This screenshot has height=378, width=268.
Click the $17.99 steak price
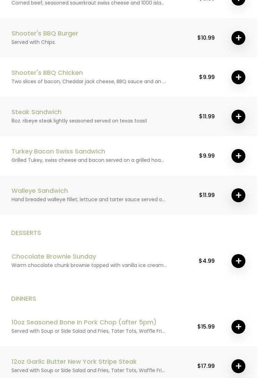coord(206,366)
